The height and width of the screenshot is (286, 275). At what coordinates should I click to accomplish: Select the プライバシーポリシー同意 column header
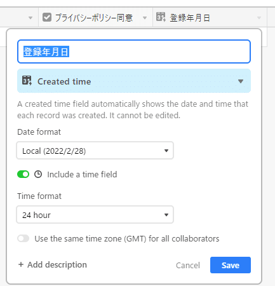(x=95, y=17)
